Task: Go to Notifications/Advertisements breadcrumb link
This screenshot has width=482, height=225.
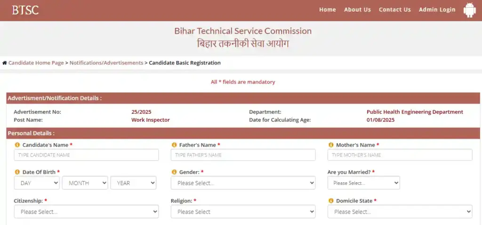Action: coord(106,63)
